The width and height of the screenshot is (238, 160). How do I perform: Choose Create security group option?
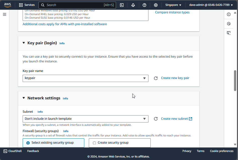click(x=94, y=143)
